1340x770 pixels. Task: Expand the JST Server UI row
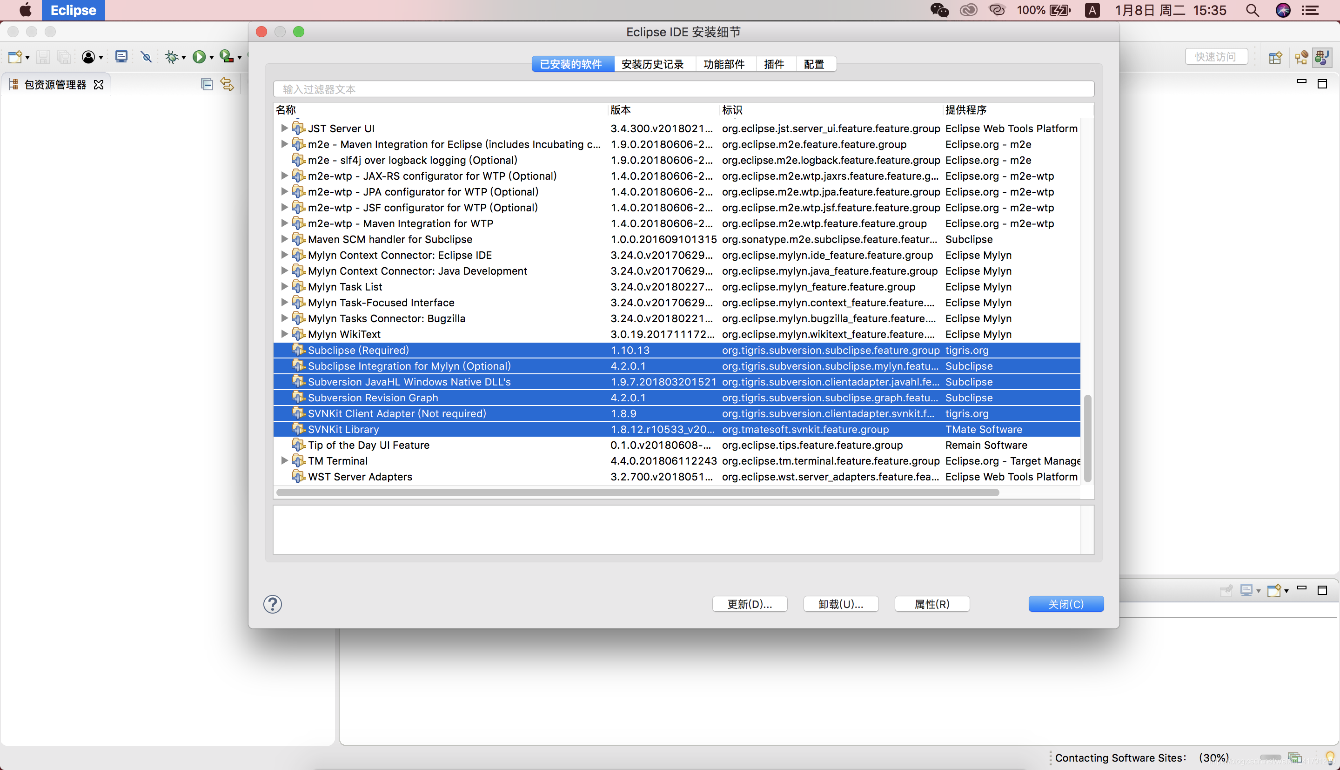[x=284, y=128]
